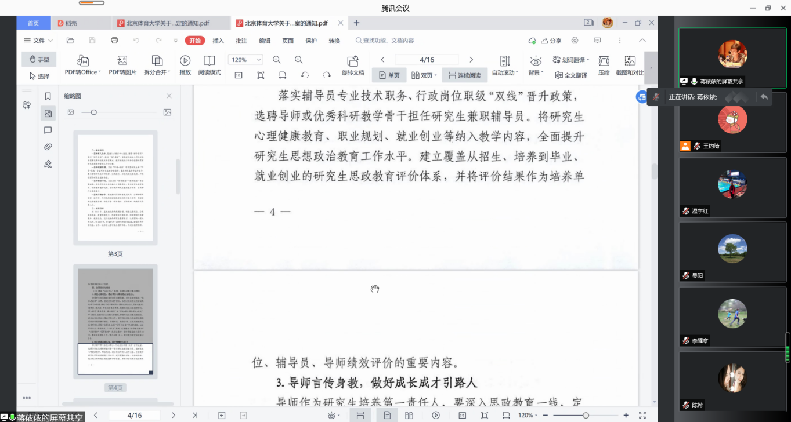
Task: Select the Hand tool (手型)
Action: click(38, 59)
